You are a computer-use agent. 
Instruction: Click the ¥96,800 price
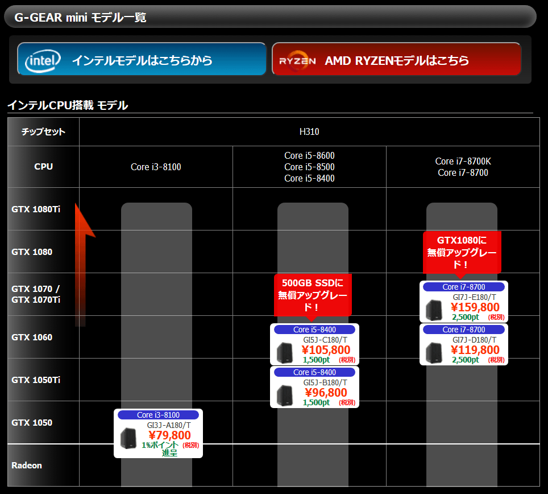[x=326, y=393]
